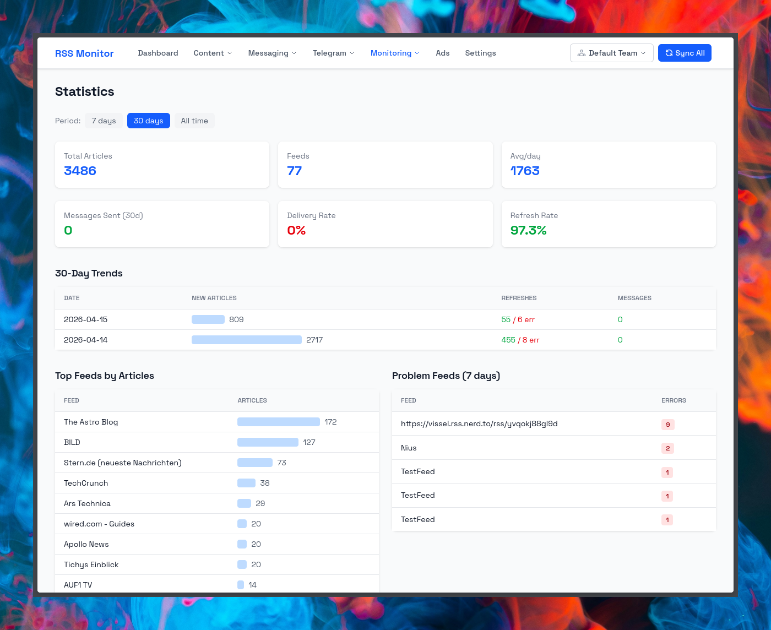This screenshot has width=771, height=630.
Task: Open the Default Team selector chevron
Action: (x=643, y=53)
